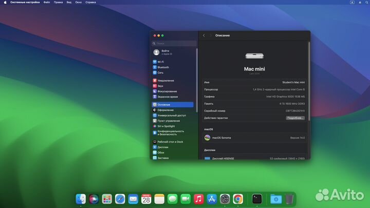Click the Графика Intel HD Graphics row
Image resolution: width=370 pixels, height=208 pixels.
(254, 97)
